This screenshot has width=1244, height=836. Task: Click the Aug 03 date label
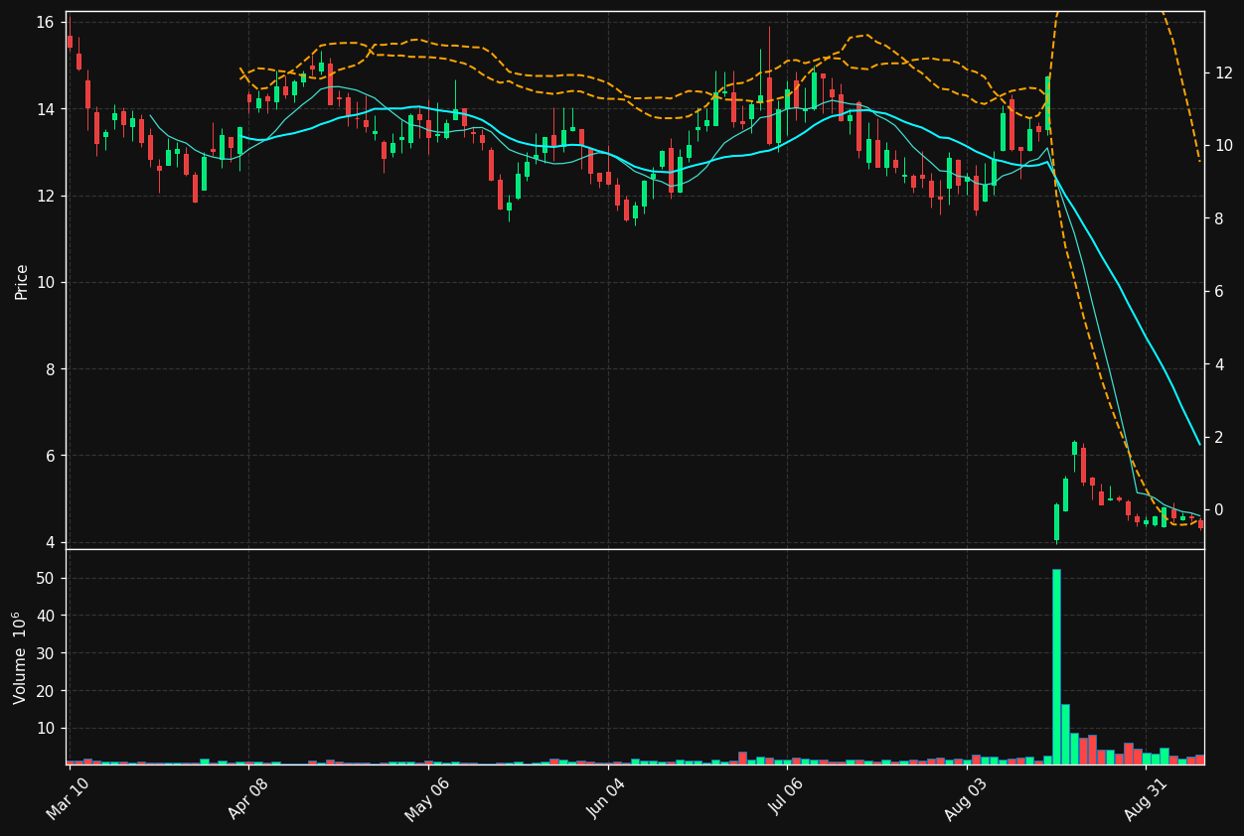967,798
